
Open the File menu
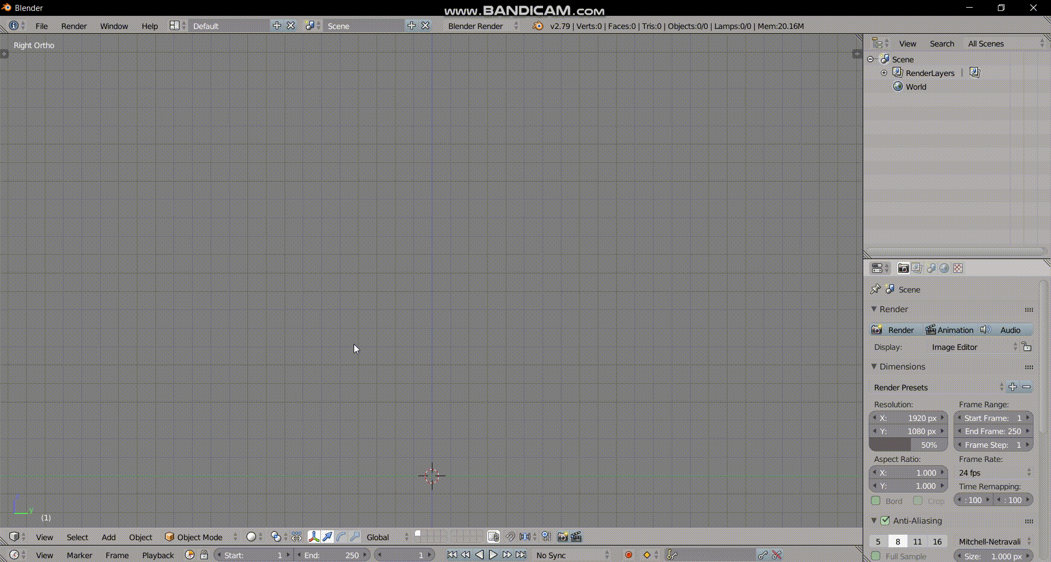tap(42, 26)
